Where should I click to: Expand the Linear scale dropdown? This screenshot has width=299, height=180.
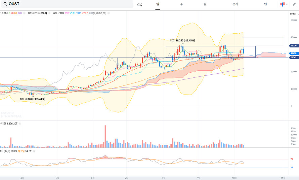pyautogui.click(x=294, y=14)
